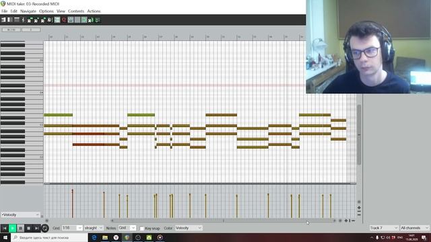Select the first green note at top left
Screen dimensions: 431x242
(59, 115)
